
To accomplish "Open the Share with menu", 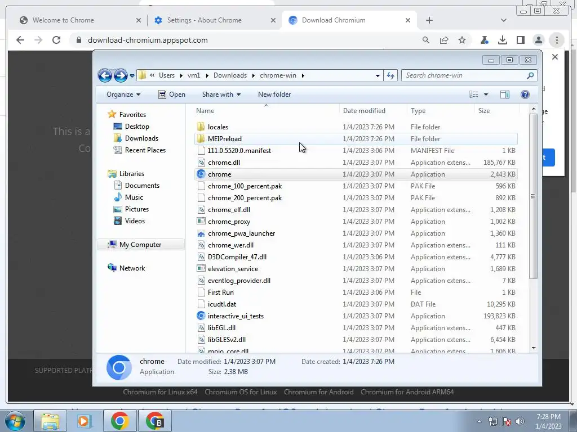I will pyautogui.click(x=221, y=94).
